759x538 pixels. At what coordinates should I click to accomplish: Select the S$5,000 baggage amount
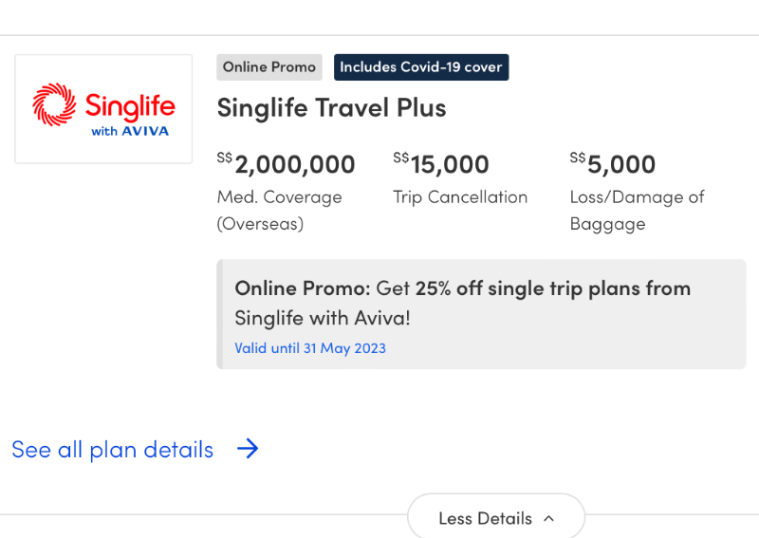(x=613, y=163)
